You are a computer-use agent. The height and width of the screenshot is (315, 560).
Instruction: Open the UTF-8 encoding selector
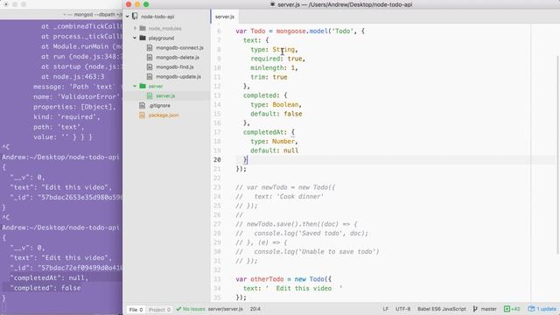(x=402, y=309)
